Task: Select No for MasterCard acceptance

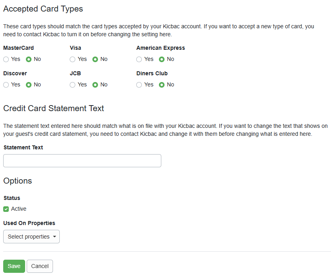Action: (28, 59)
